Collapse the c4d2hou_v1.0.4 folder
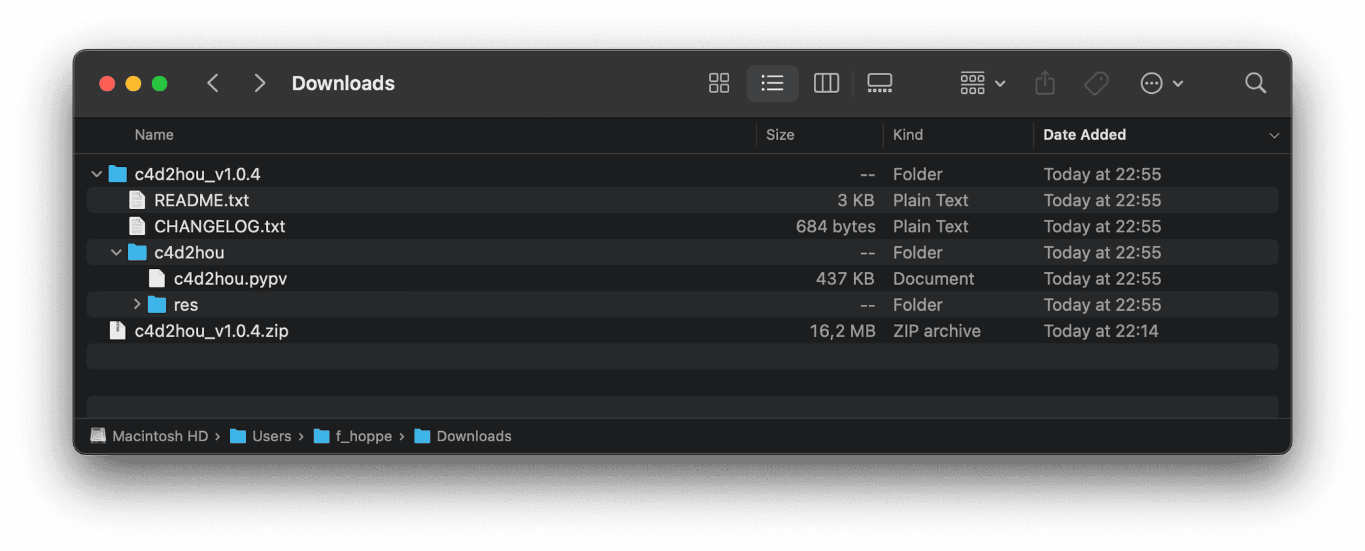1365x551 pixels. pos(96,174)
